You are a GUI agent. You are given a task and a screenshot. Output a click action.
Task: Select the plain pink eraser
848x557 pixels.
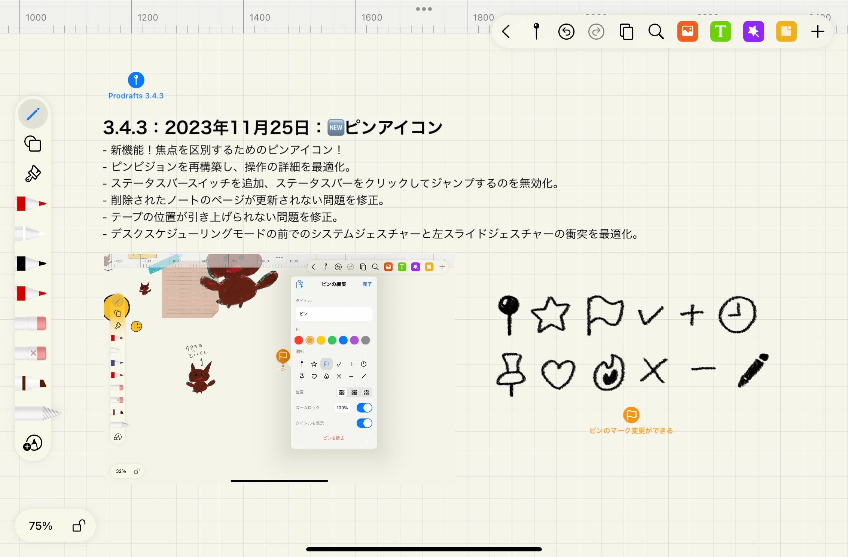(31, 323)
